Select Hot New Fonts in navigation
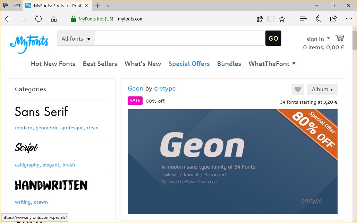Screen dimensions: 357x223 [x=53, y=64]
